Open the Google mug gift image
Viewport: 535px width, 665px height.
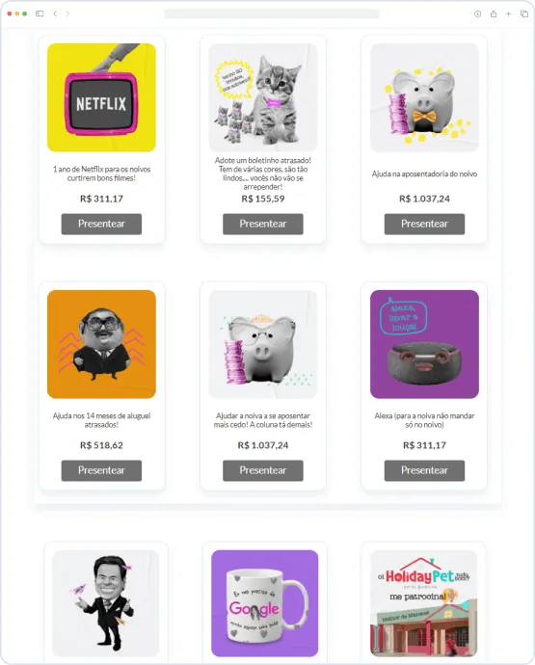pos(265,603)
